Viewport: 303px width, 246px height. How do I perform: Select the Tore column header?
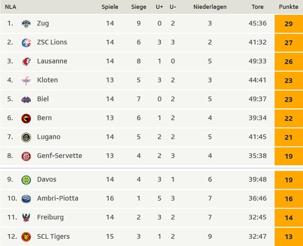pyautogui.click(x=257, y=7)
